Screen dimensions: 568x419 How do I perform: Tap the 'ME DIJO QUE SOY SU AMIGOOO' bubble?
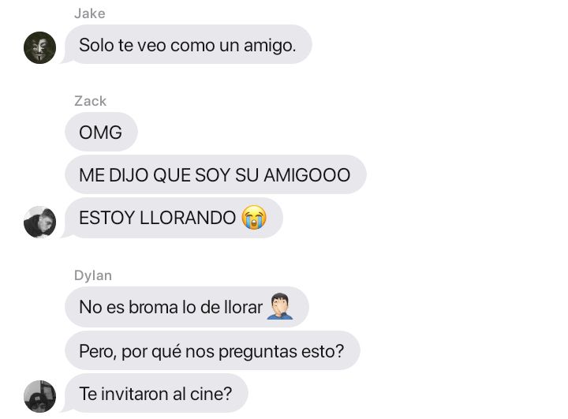[215, 174]
